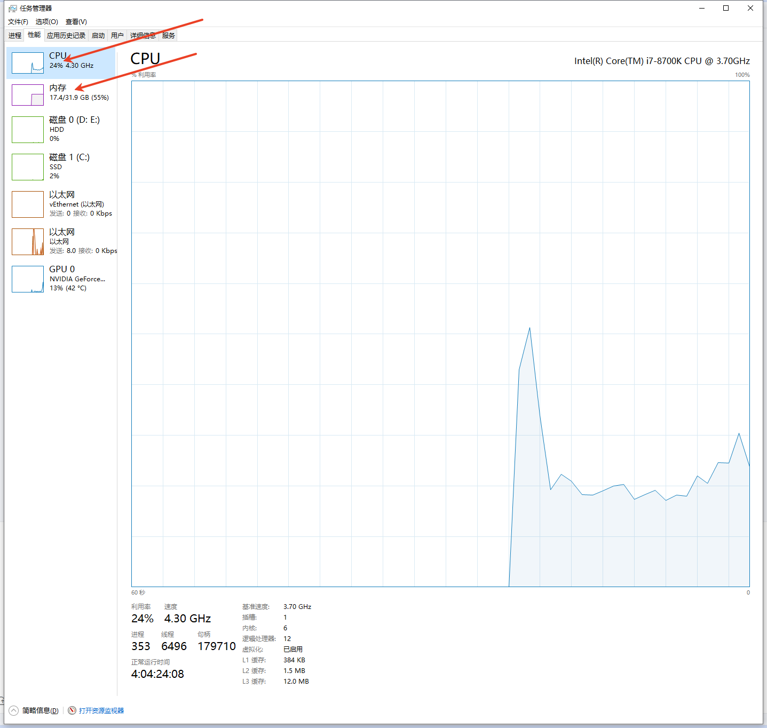Open the 查看(V) menu
This screenshot has width=767, height=728.
76,22
